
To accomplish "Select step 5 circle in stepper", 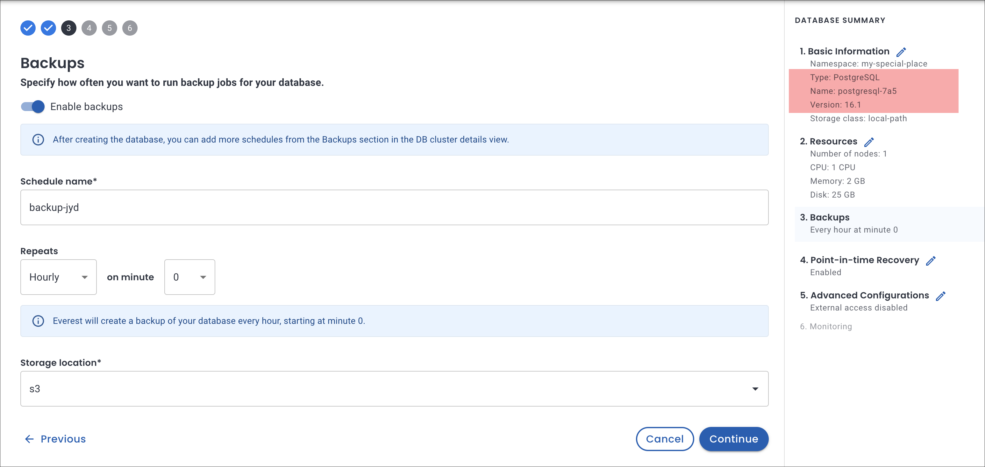I will [x=109, y=28].
